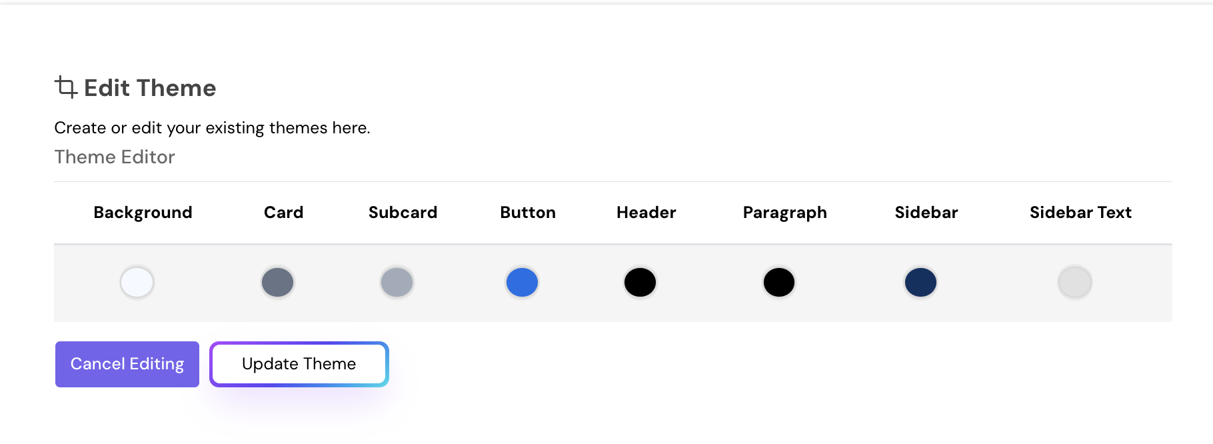Edit the Header color circle
The image size is (1213, 444).
point(640,282)
